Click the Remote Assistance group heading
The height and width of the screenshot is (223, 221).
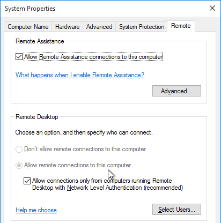pyautogui.click(x=40, y=41)
